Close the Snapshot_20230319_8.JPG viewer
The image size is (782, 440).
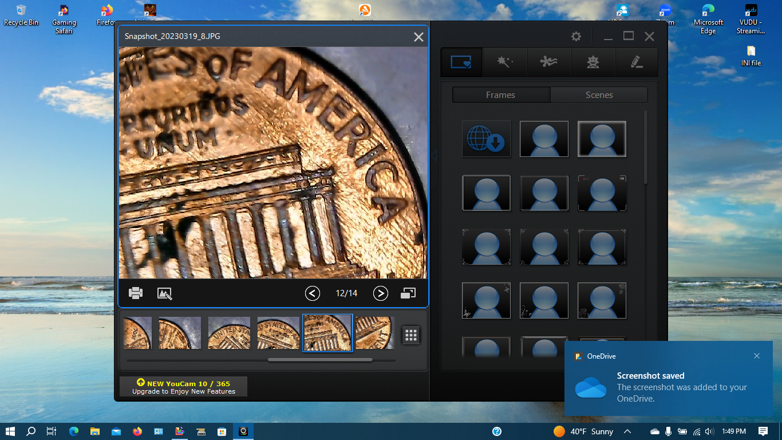418,37
